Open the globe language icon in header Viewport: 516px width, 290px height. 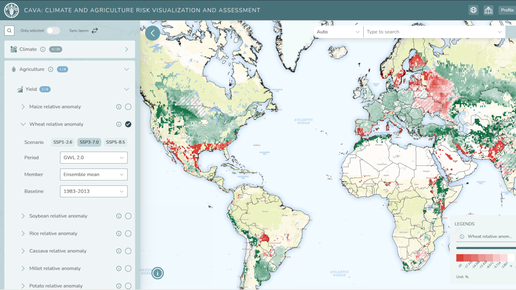tap(473, 10)
